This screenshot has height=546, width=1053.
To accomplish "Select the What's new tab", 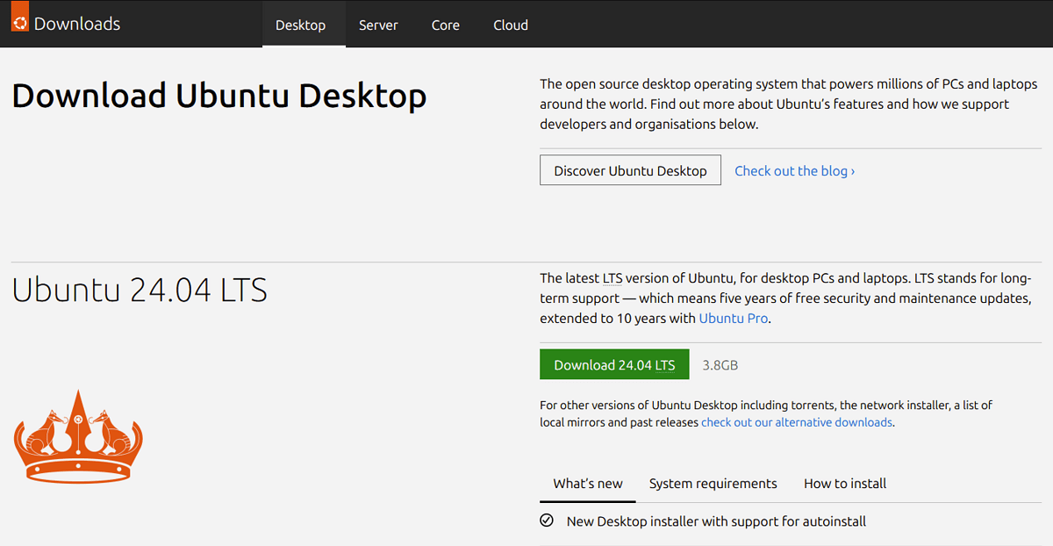I will pos(587,483).
